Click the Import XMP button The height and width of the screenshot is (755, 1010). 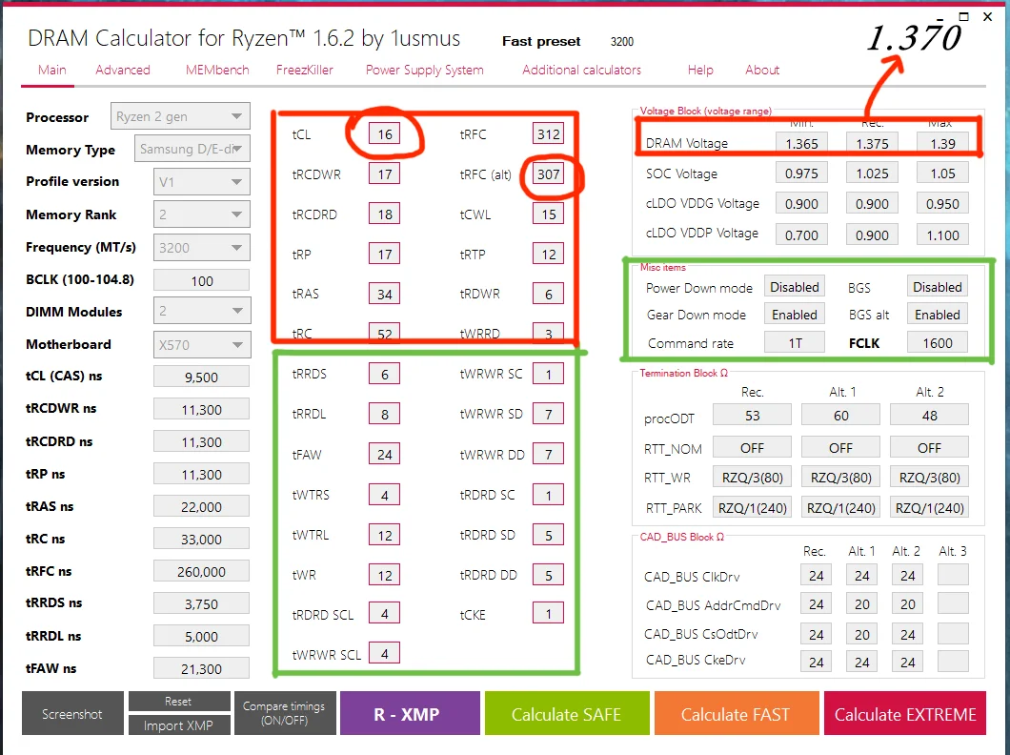(178, 725)
